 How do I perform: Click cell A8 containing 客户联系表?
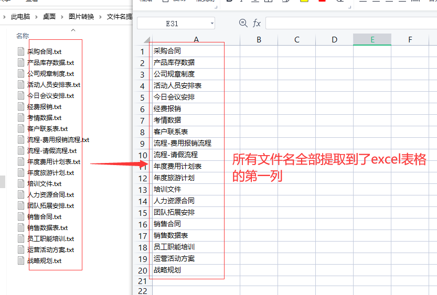pos(196,132)
